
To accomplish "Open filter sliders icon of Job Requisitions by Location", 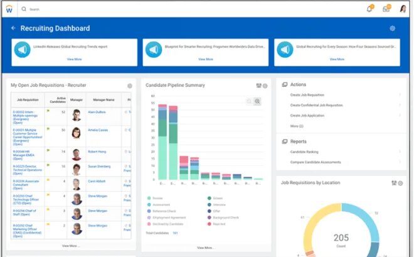I will tap(394, 183).
